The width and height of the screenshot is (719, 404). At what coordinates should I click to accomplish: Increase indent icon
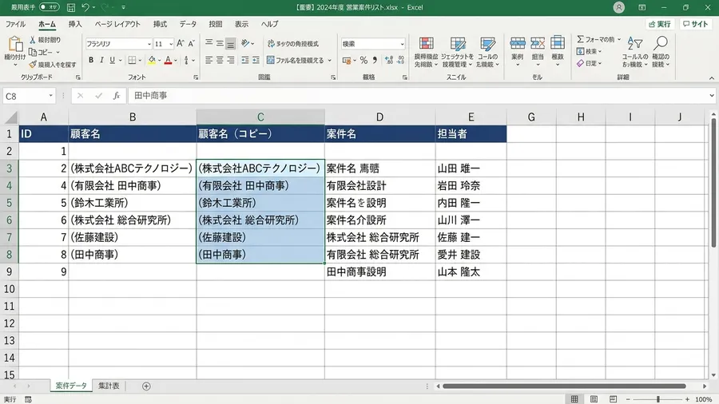click(256, 60)
